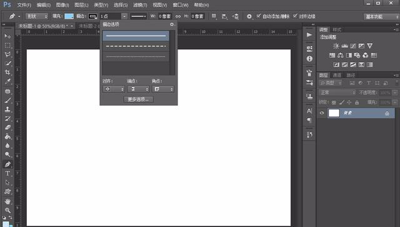
Task: Close the 未标题-1 document tab
Action: pyautogui.click(x=72, y=26)
